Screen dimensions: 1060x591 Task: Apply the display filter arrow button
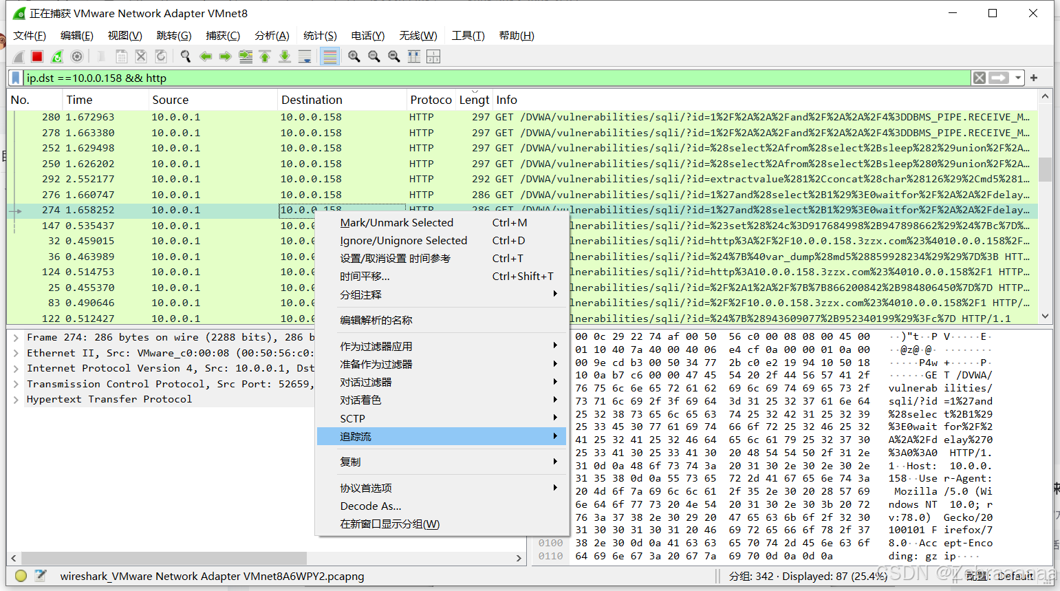pyautogui.click(x=999, y=78)
